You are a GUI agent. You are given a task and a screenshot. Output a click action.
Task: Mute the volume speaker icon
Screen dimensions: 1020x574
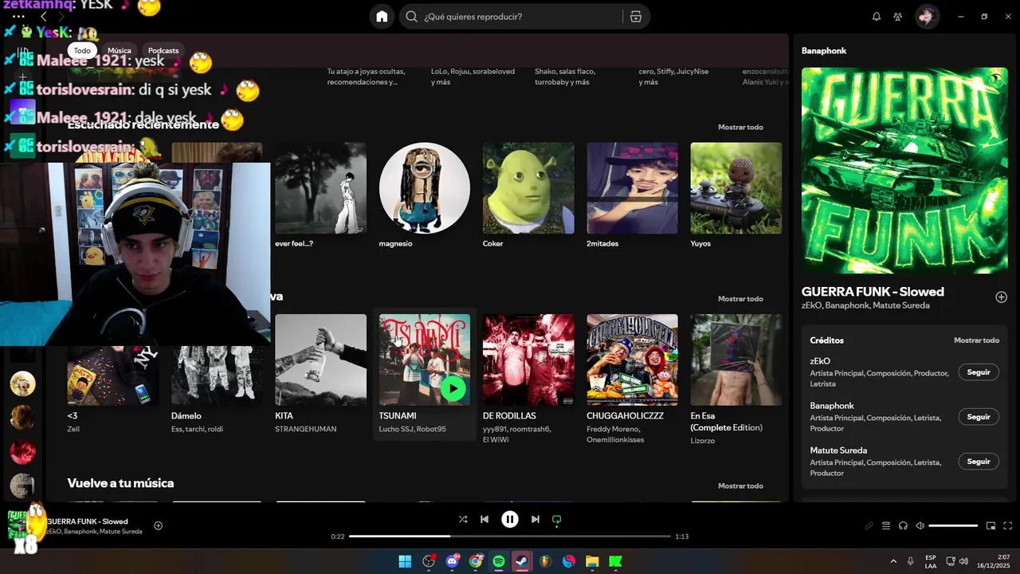click(920, 526)
